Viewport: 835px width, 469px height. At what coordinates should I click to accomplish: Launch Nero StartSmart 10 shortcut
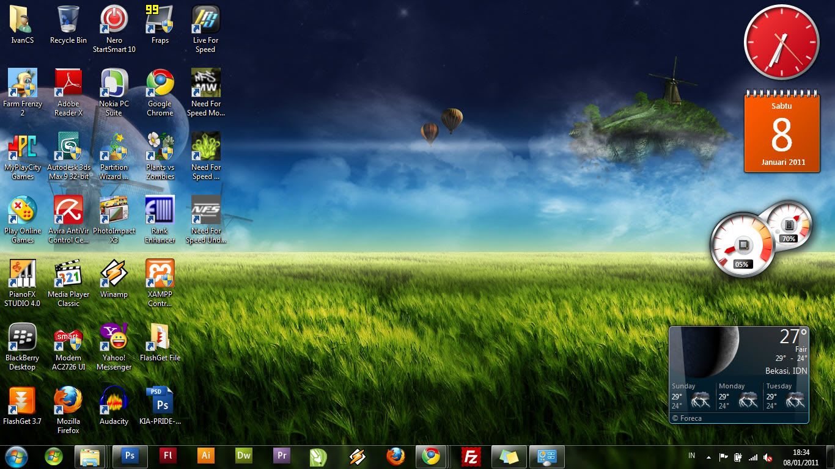click(114, 29)
